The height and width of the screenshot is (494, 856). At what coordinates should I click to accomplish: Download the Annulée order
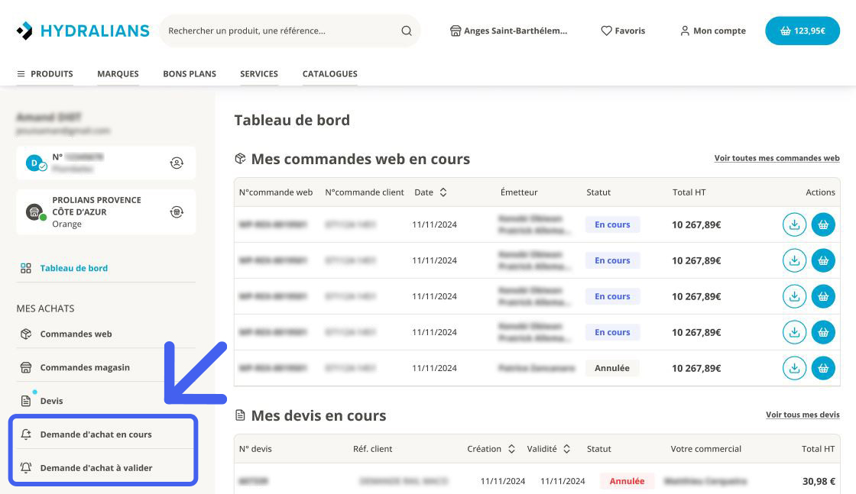(x=794, y=368)
